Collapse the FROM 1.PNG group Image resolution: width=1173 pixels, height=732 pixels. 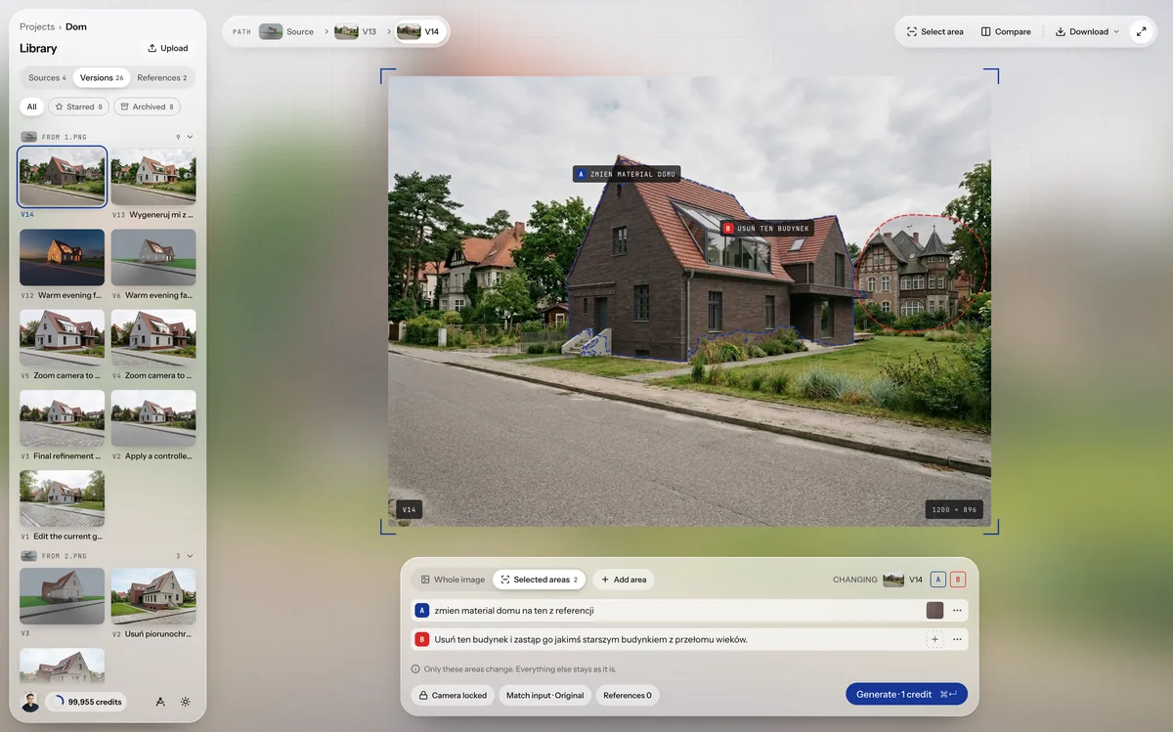[x=190, y=137]
